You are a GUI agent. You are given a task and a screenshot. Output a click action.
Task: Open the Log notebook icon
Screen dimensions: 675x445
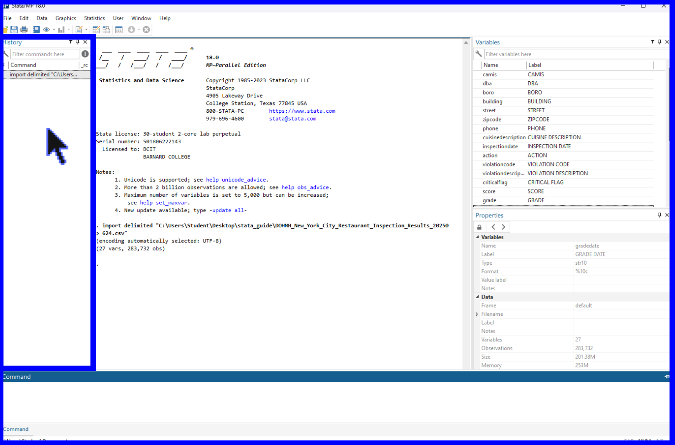36,30
